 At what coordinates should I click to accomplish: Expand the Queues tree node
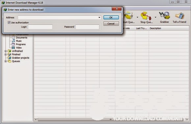click(6, 61)
